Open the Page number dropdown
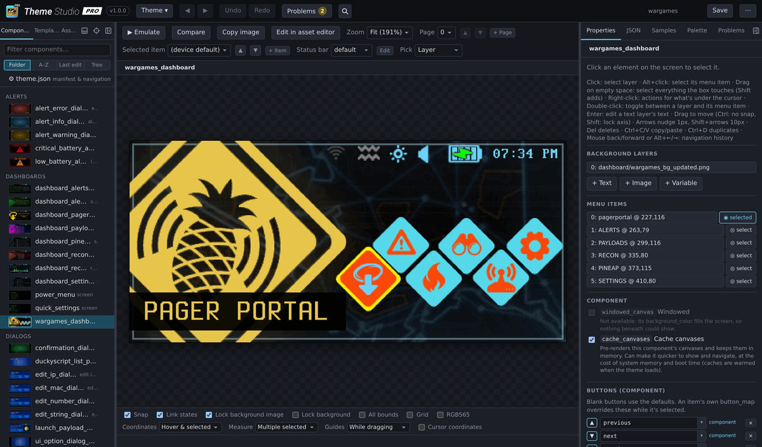This screenshot has width=762, height=447. point(446,32)
